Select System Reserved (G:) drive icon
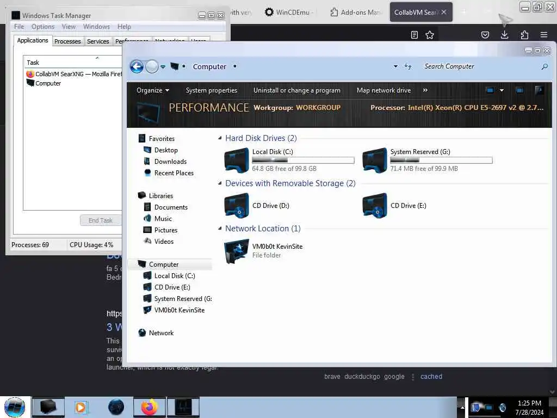 [375, 161]
